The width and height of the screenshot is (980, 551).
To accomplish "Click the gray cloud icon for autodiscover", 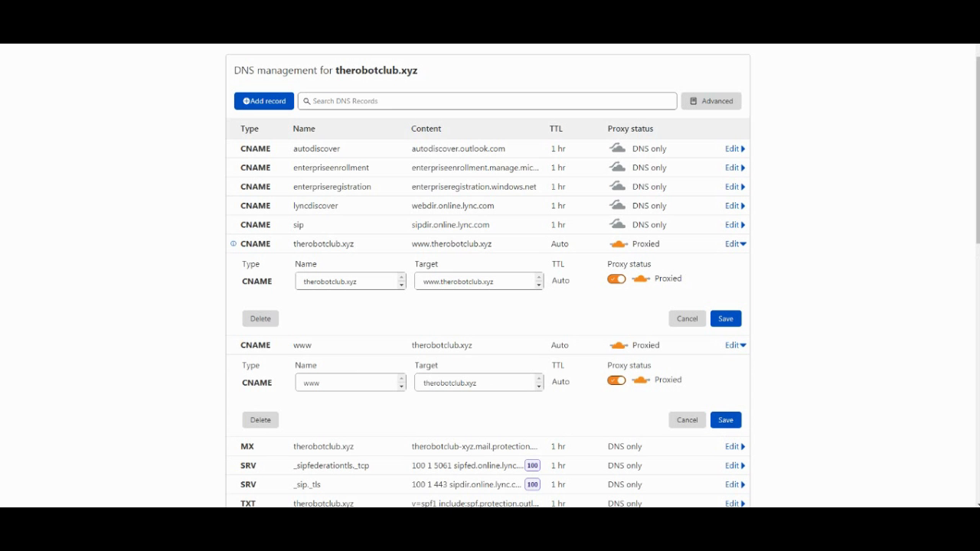I will coord(617,148).
